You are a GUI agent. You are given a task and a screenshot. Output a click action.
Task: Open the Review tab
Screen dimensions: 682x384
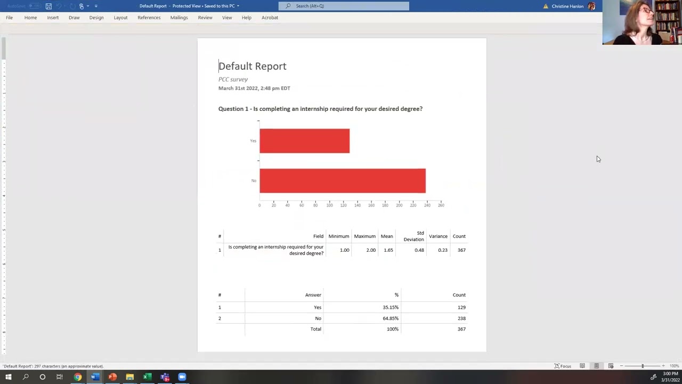point(205,18)
